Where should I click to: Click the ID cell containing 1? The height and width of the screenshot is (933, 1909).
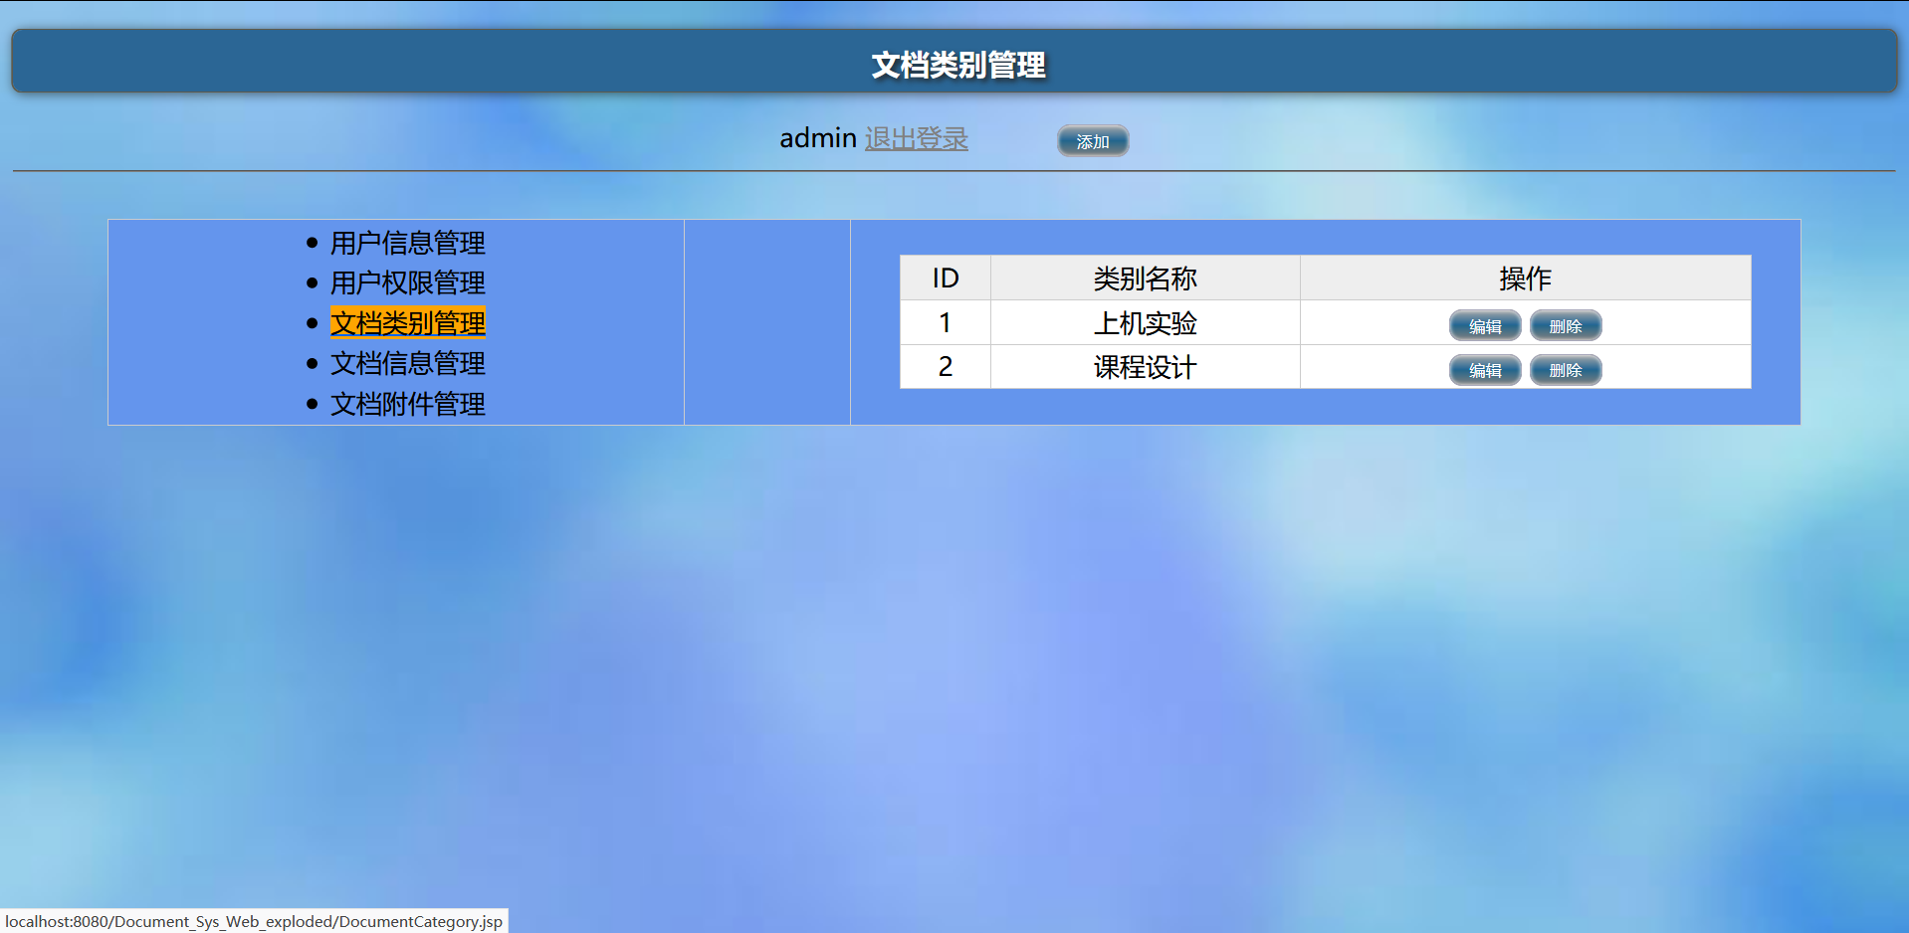click(946, 323)
